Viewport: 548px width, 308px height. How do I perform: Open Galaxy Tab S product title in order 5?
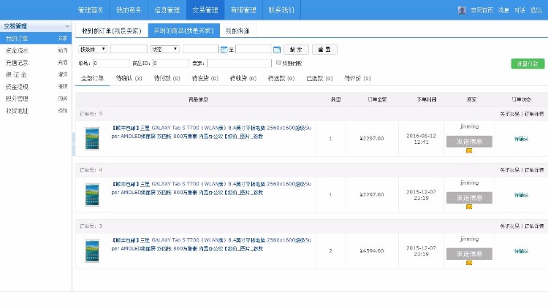(211, 132)
